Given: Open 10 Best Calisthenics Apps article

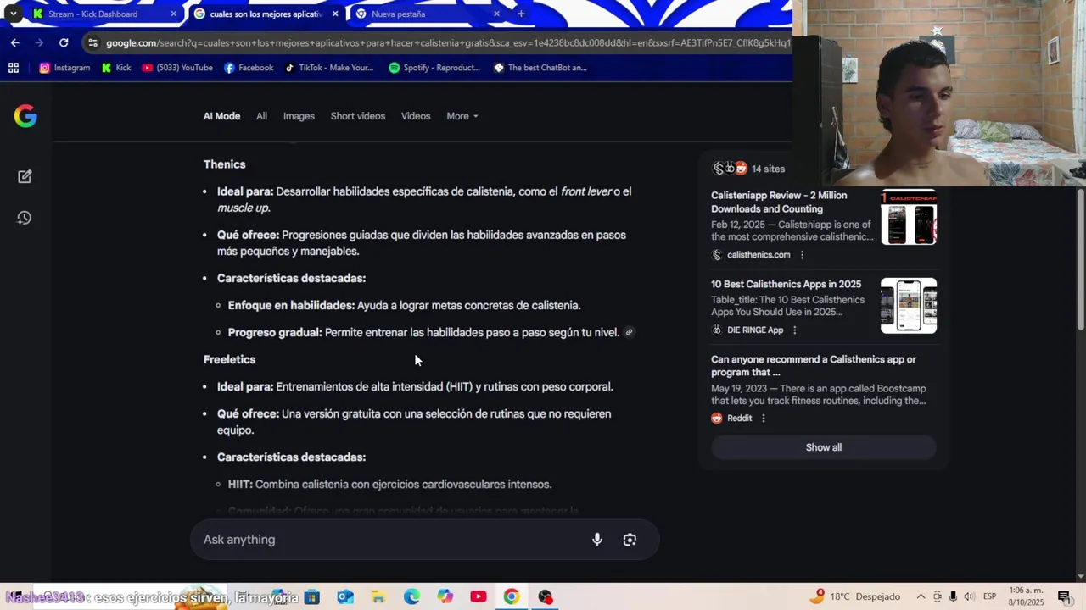Looking at the screenshot, I should (786, 284).
